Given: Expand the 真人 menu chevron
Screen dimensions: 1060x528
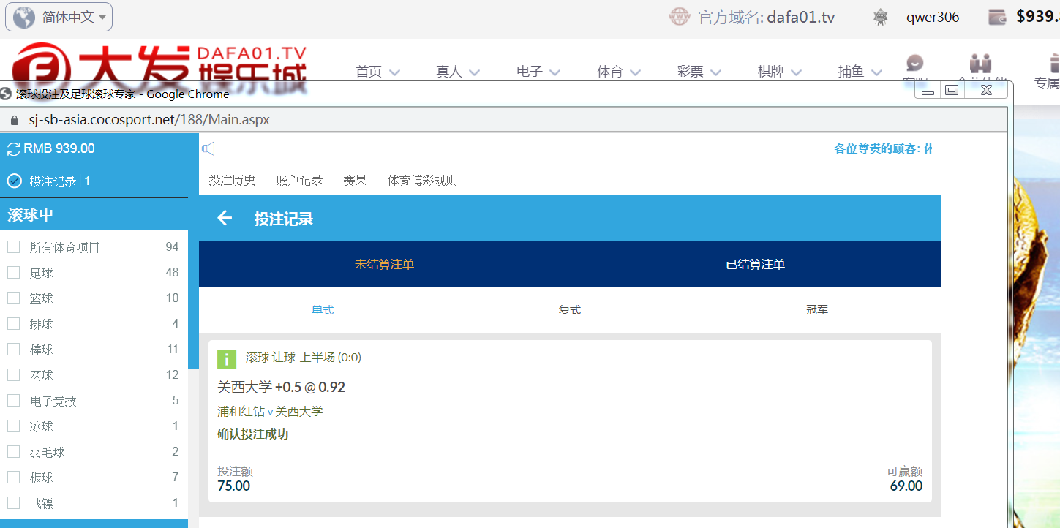Looking at the screenshot, I should pyautogui.click(x=474, y=72).
